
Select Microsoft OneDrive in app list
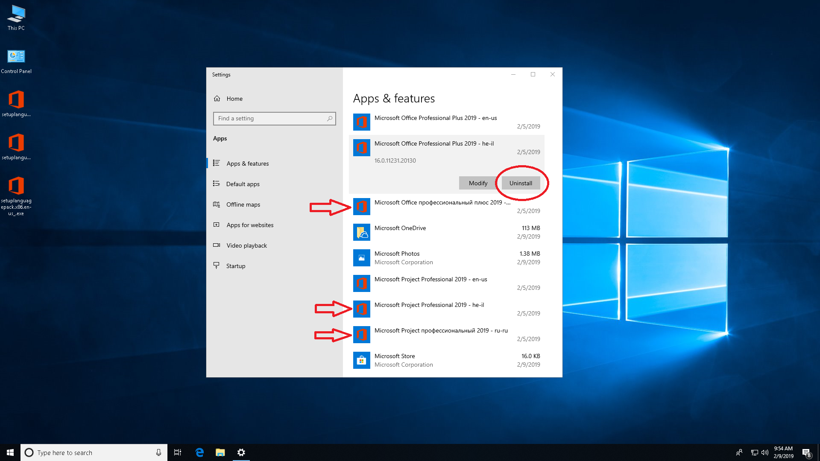(447, 232)
